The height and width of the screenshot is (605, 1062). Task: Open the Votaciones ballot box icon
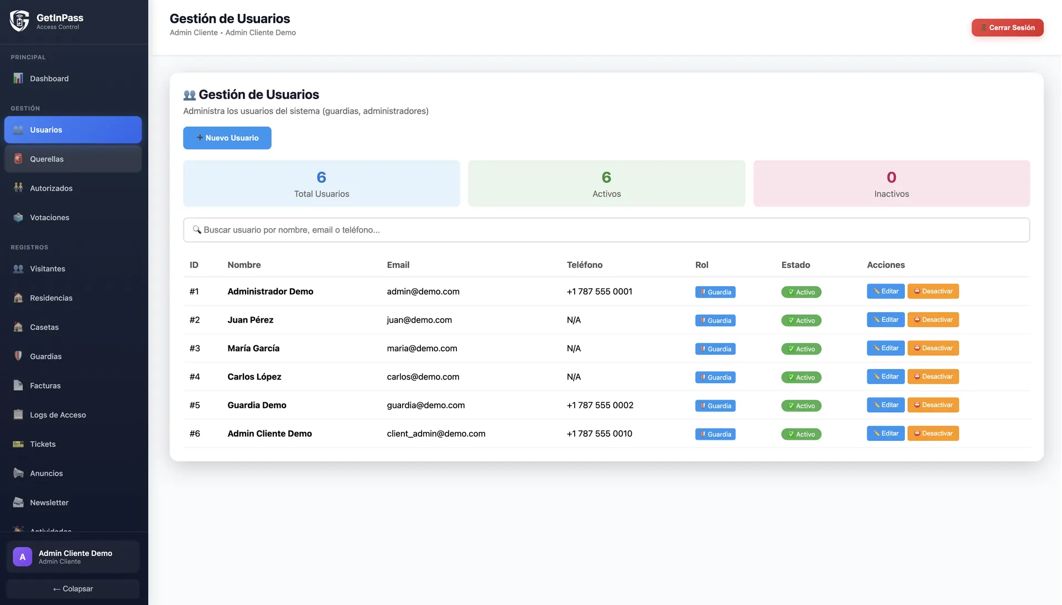pos(18,217)
